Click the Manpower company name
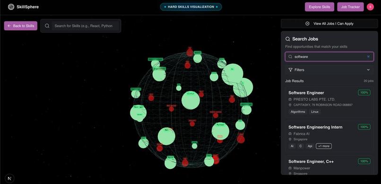The height and width of the screenshot is (184, 381). pos(302,168)
